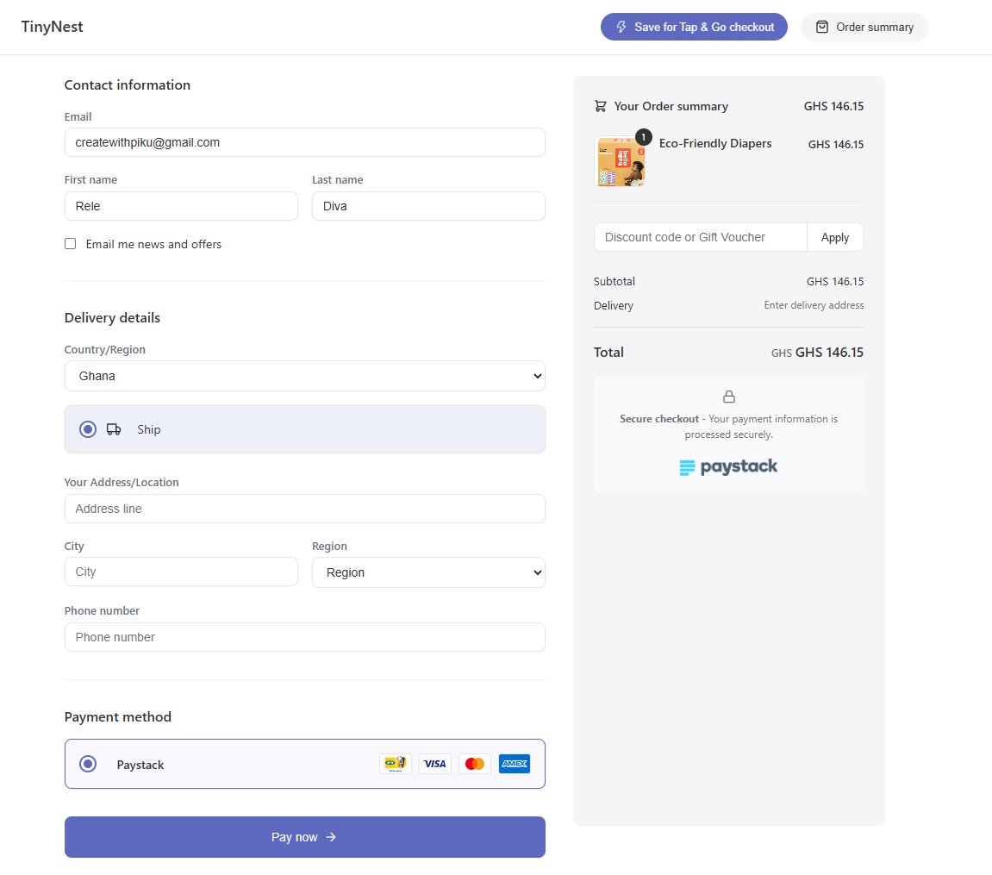Click the Pay now button
The height and width of the screenshot is (875, 992).
(305, 837)
